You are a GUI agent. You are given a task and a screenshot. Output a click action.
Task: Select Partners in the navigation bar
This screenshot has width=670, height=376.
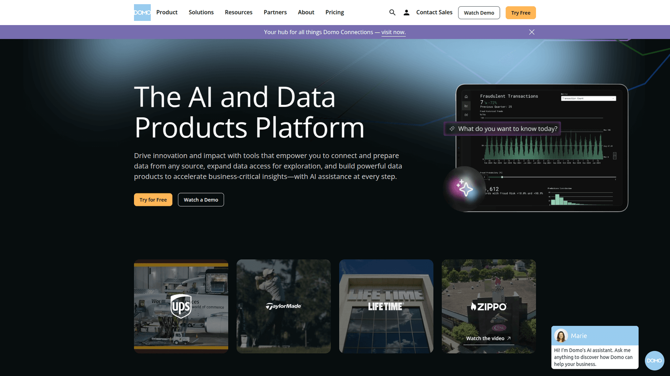(275, 12)
